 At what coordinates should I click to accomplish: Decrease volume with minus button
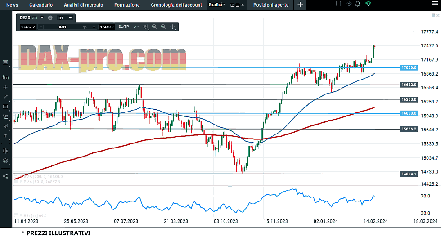click(x=41, y=27)
